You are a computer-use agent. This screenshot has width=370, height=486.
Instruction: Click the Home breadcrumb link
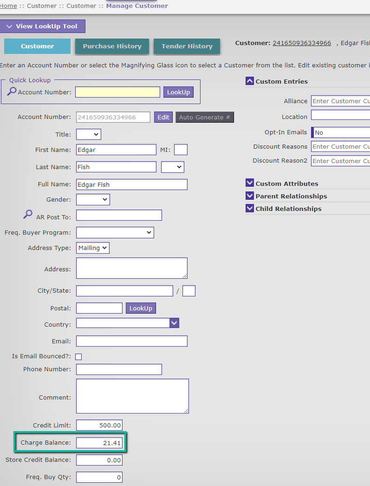(8, 6)
